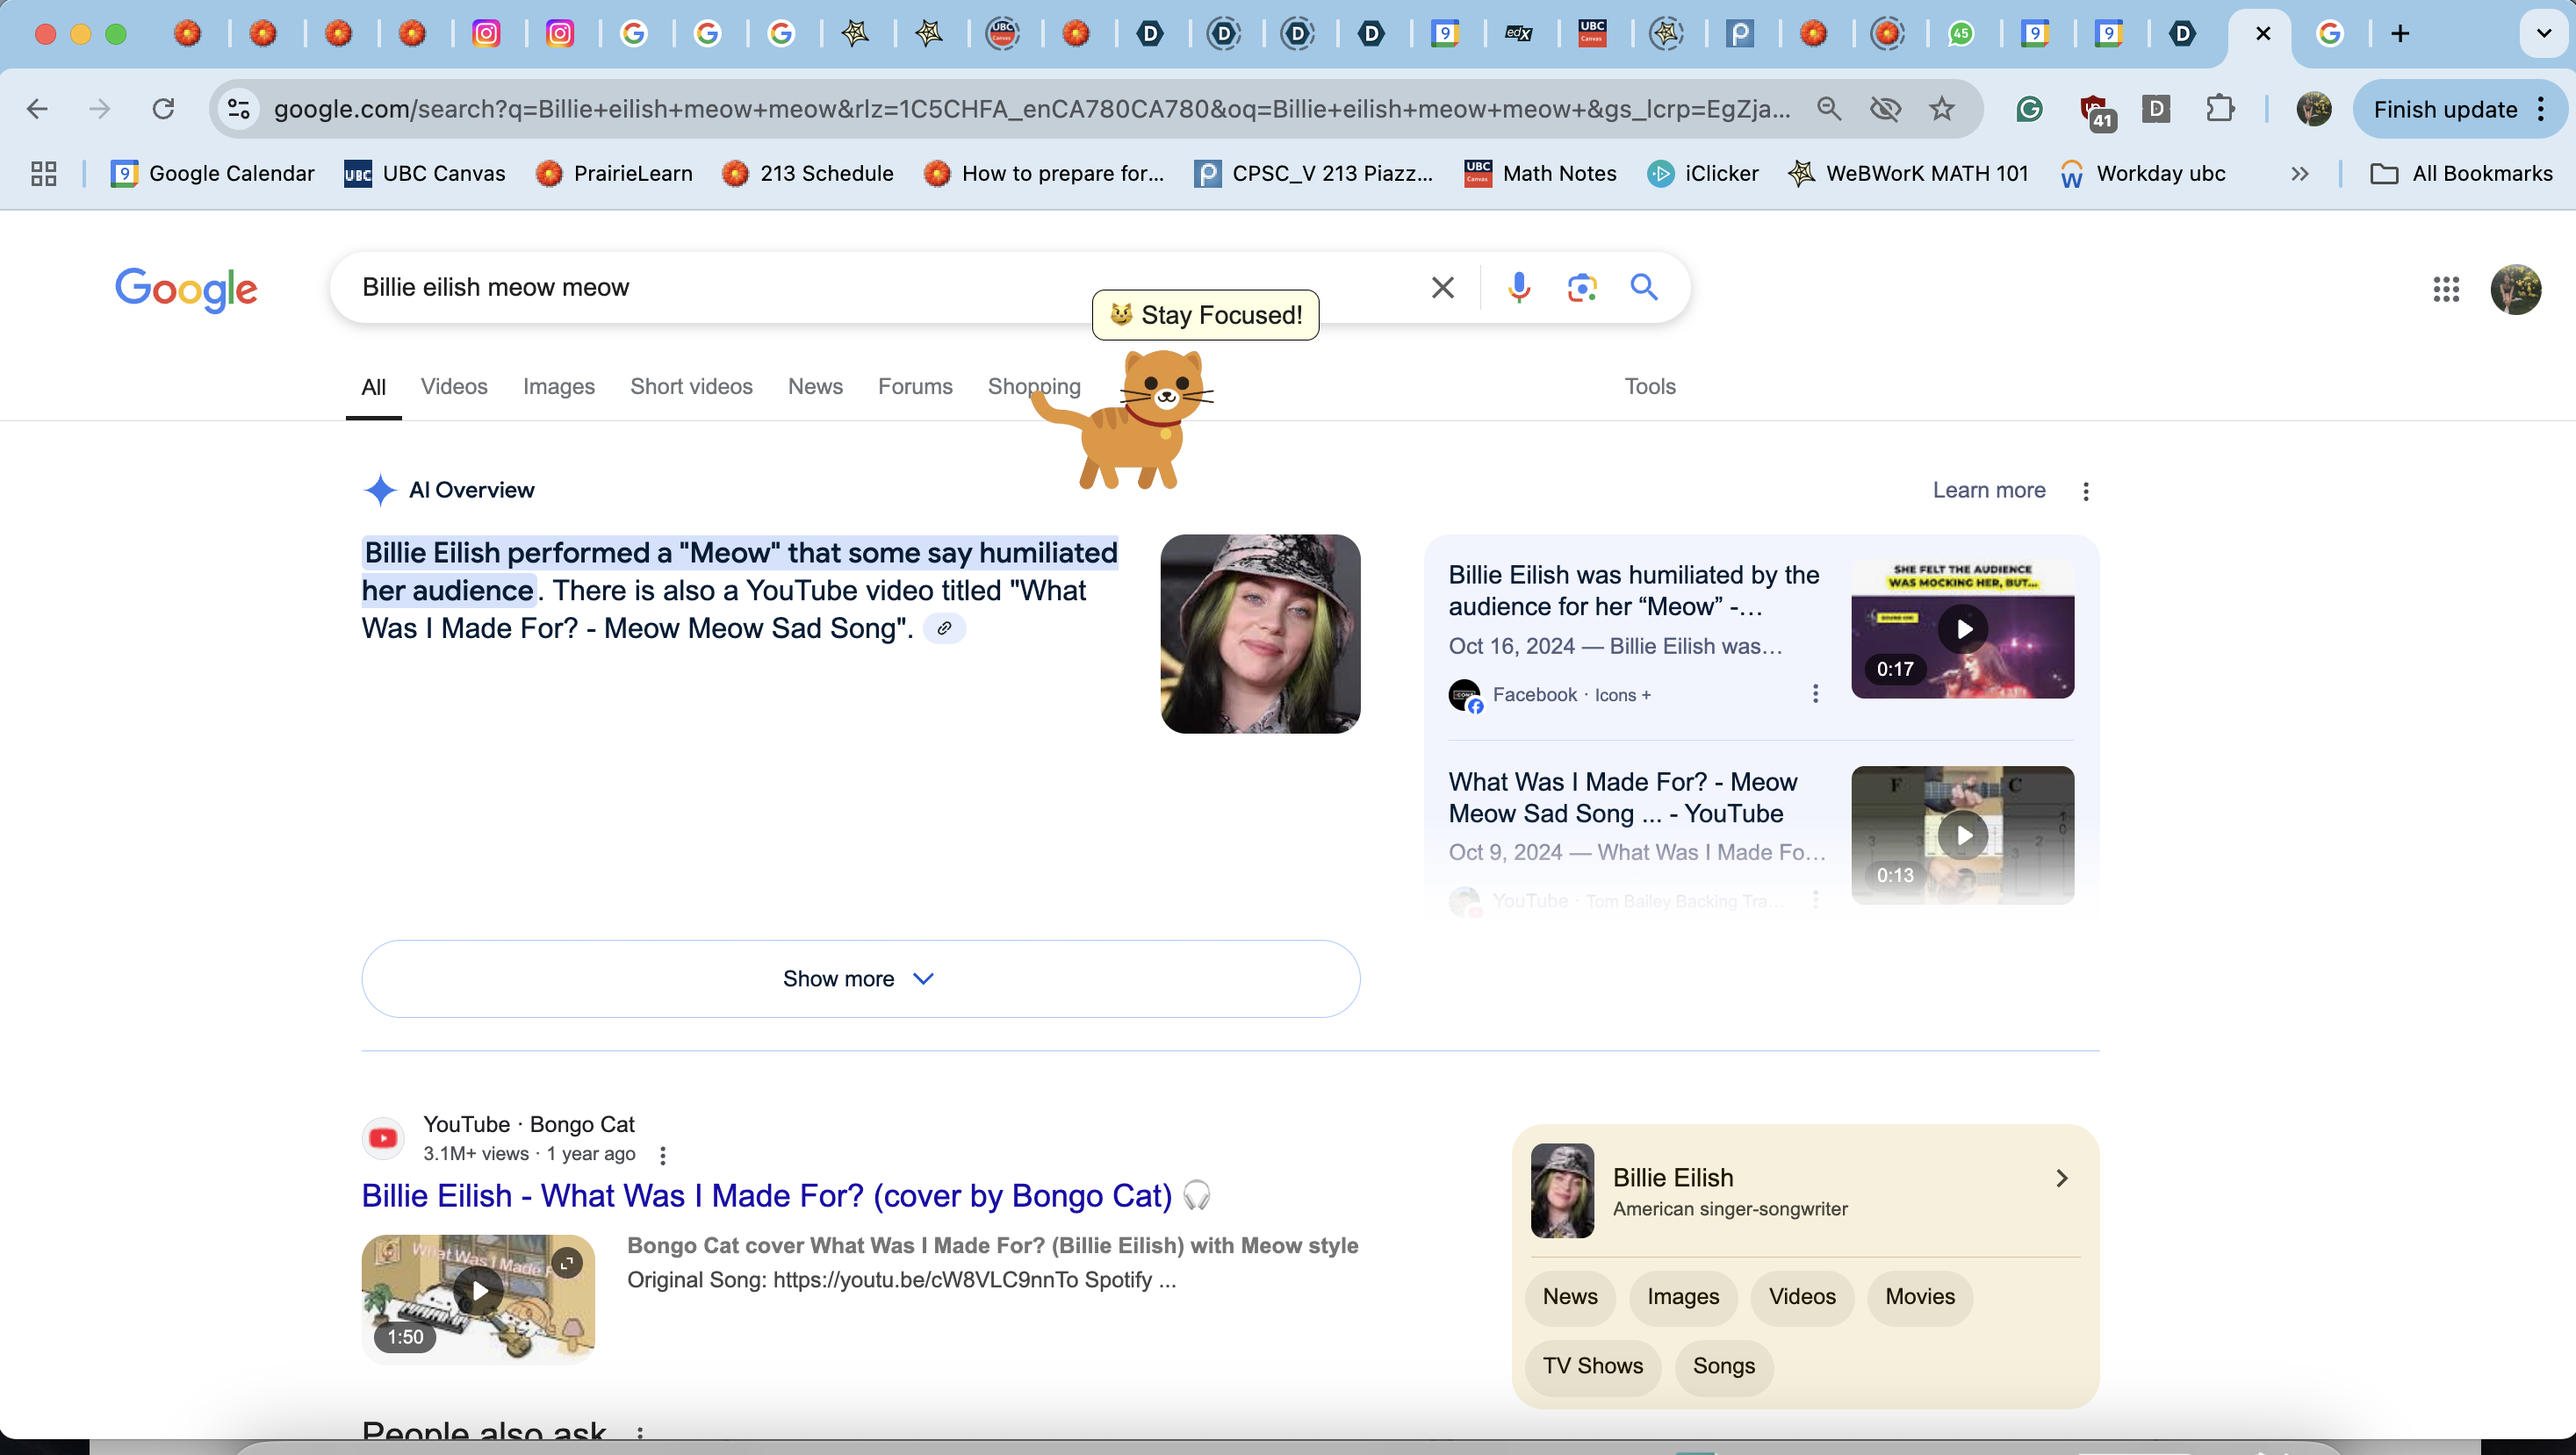Expand the Billie Eilish knowledge panel chevron
The image size is (2576, 1455).
2061,1179
